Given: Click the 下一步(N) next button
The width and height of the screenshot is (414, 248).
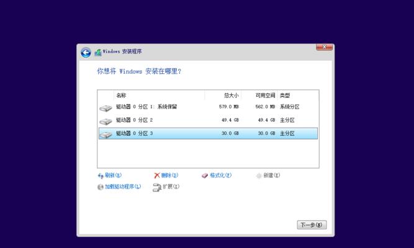Looking at the screenshot, I should (x=312, y=225).
